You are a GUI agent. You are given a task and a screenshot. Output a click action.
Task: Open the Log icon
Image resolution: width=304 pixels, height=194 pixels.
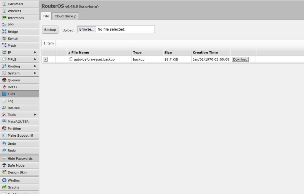4,101
